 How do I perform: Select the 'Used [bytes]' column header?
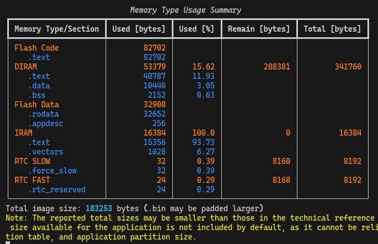[x=139, y=29]
